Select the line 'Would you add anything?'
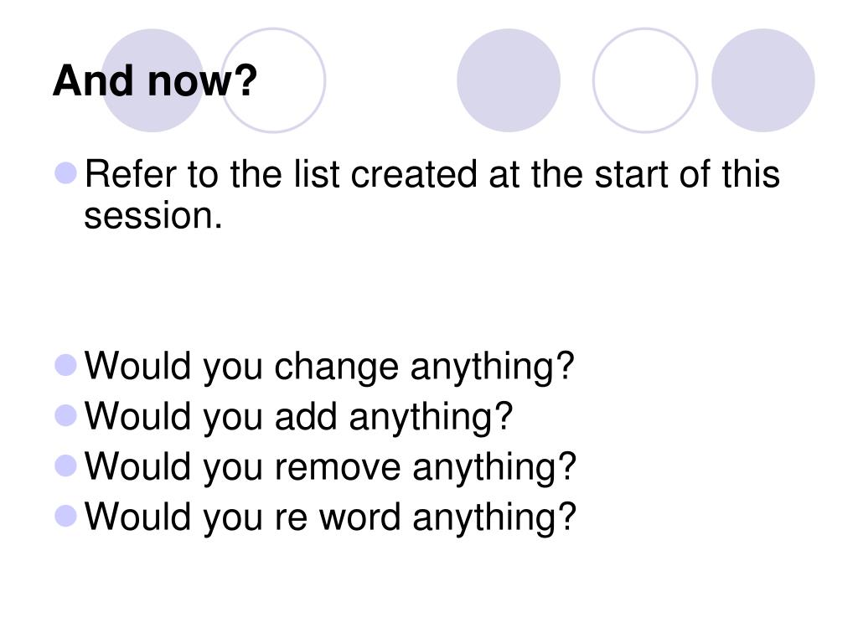 pos(299,417)
